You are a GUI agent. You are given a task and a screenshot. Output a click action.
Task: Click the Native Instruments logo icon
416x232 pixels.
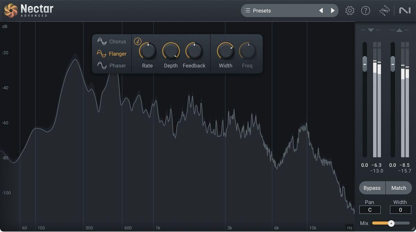point(405,11)
